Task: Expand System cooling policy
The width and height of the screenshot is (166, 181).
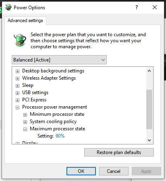Action: click(25, 122)
